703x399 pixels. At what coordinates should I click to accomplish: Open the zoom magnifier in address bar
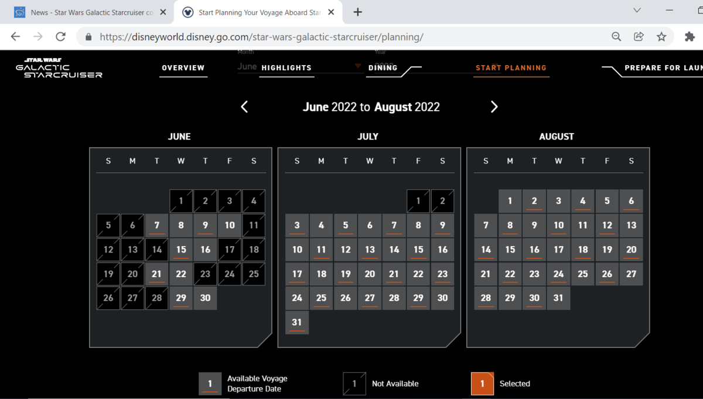616,36
